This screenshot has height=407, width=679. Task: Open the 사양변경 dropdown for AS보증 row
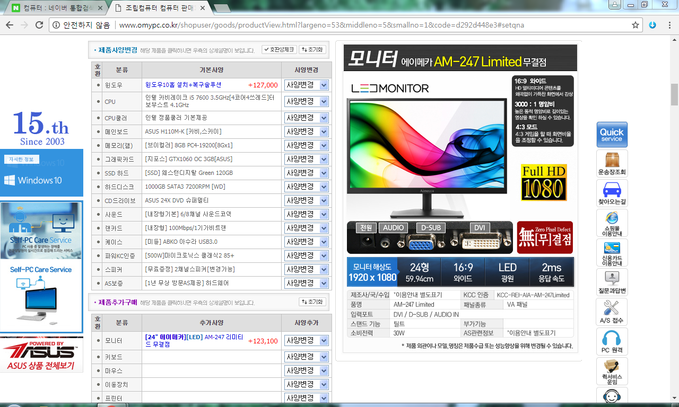[x=306, y=283]
